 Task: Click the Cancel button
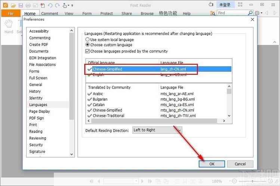(240, 164)
